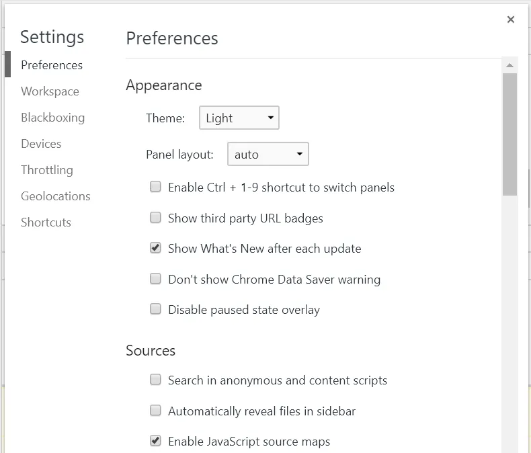Show the Shortcuts settings tab
This screenshot has width=531, height=453.
click(46, 222)
